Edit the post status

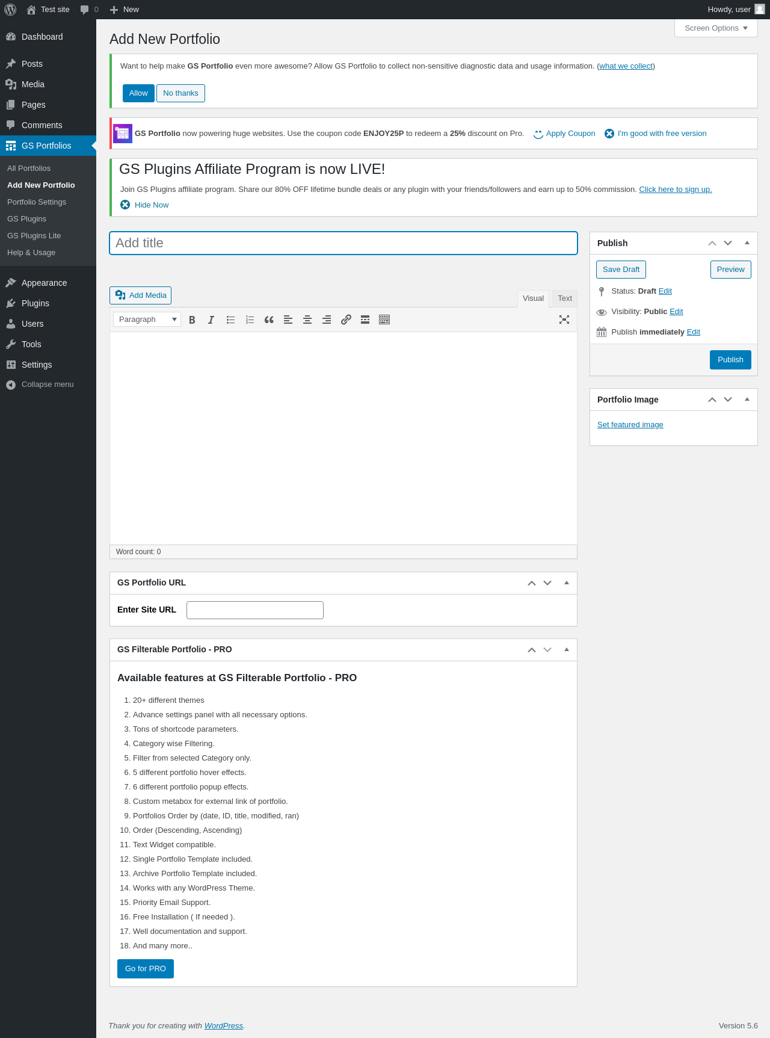[665, 291]
